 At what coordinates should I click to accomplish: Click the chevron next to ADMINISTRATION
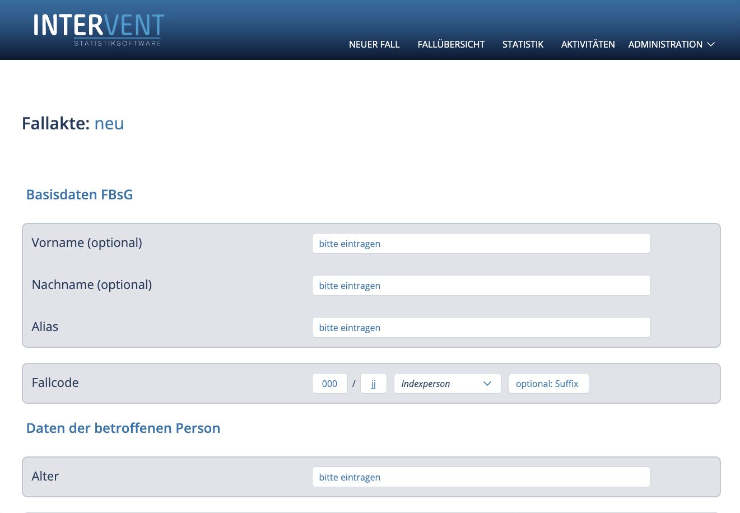[x=711, y=44]
